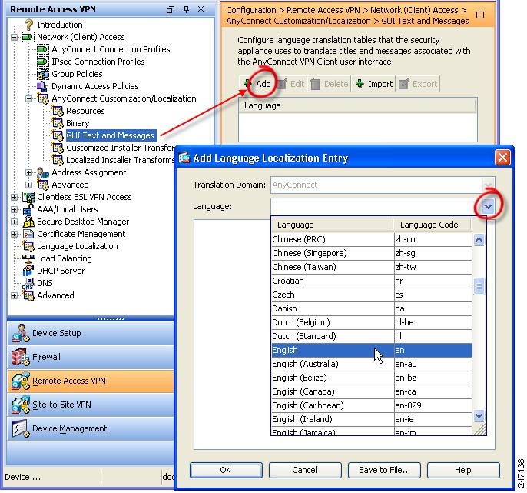Click the Secure Desktop Manager lock icon

pos(28,222)
